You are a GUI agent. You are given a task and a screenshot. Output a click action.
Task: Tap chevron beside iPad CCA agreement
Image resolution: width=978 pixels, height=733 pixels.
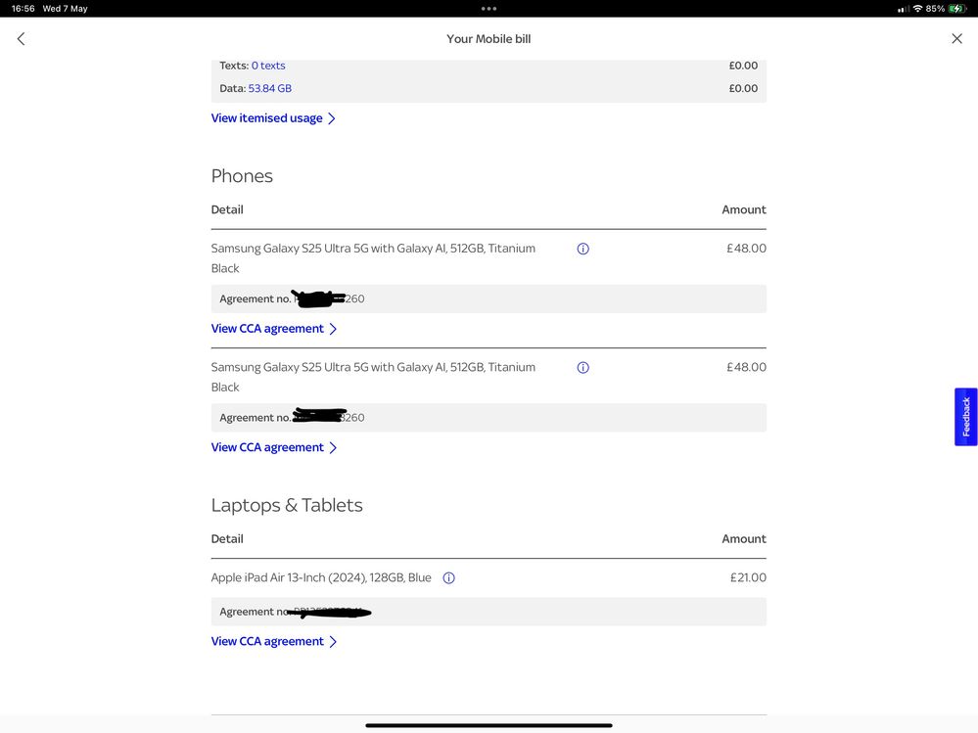tap(333, 642)
